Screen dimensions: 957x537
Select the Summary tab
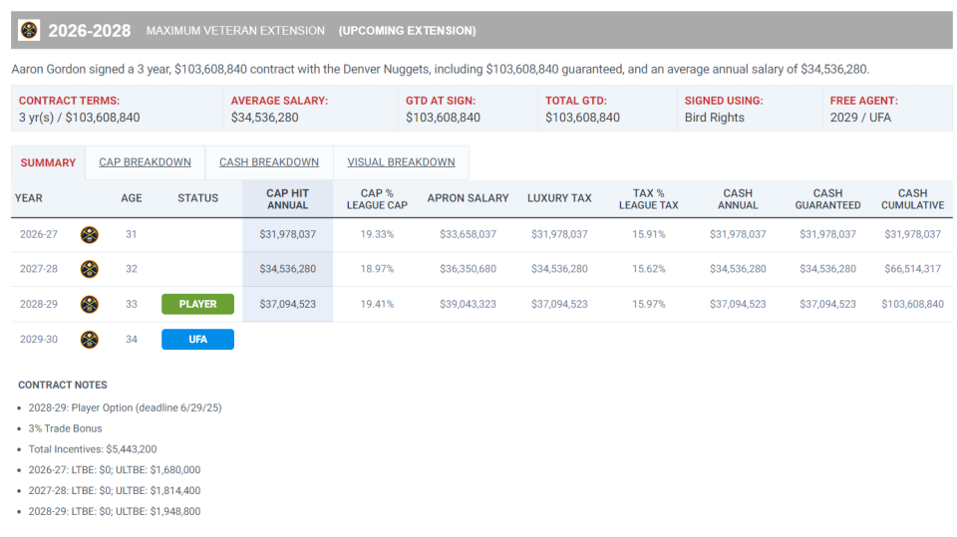point(48,162)
